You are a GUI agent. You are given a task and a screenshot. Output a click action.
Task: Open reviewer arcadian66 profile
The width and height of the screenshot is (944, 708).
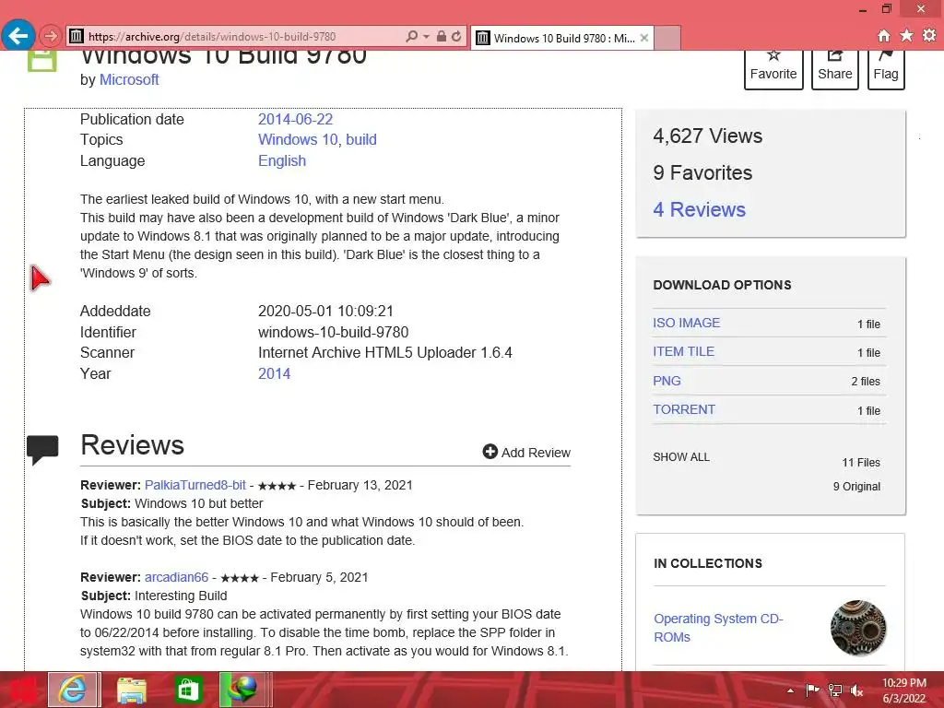pyautogui.click(x=176, y=577)
